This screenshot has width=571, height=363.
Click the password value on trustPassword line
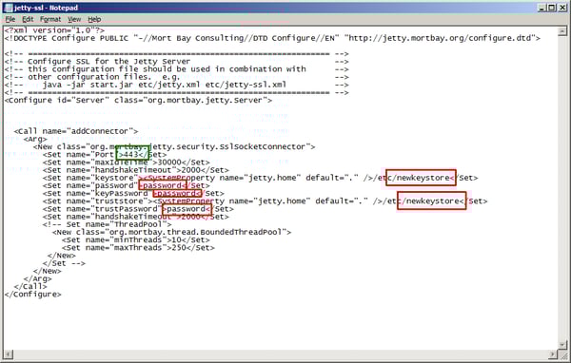[x=187, y=209]
